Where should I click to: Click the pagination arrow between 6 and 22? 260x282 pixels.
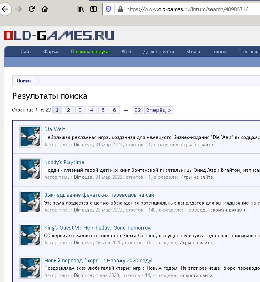(x=126, y=110)
